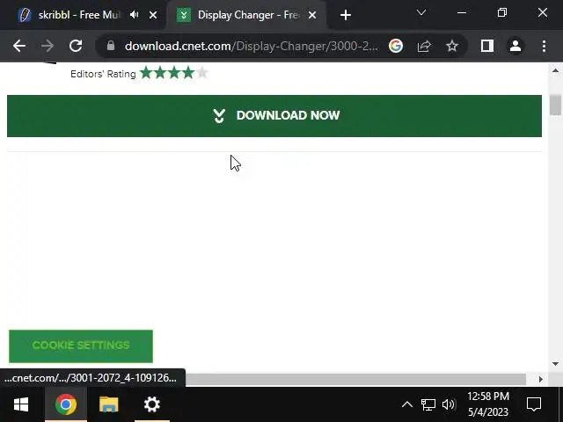View site information via lock icon

coord(111,46)
